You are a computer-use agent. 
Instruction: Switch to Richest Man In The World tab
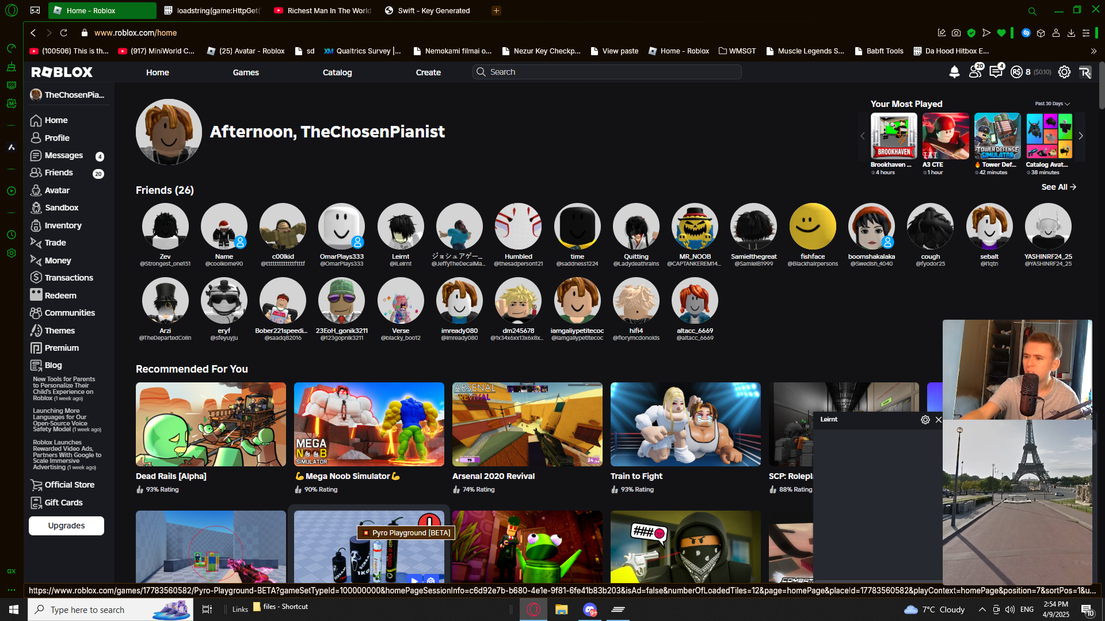click(322, 10)
